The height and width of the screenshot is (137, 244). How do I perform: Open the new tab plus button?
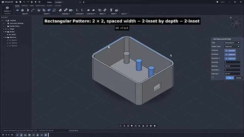(84, 2)
